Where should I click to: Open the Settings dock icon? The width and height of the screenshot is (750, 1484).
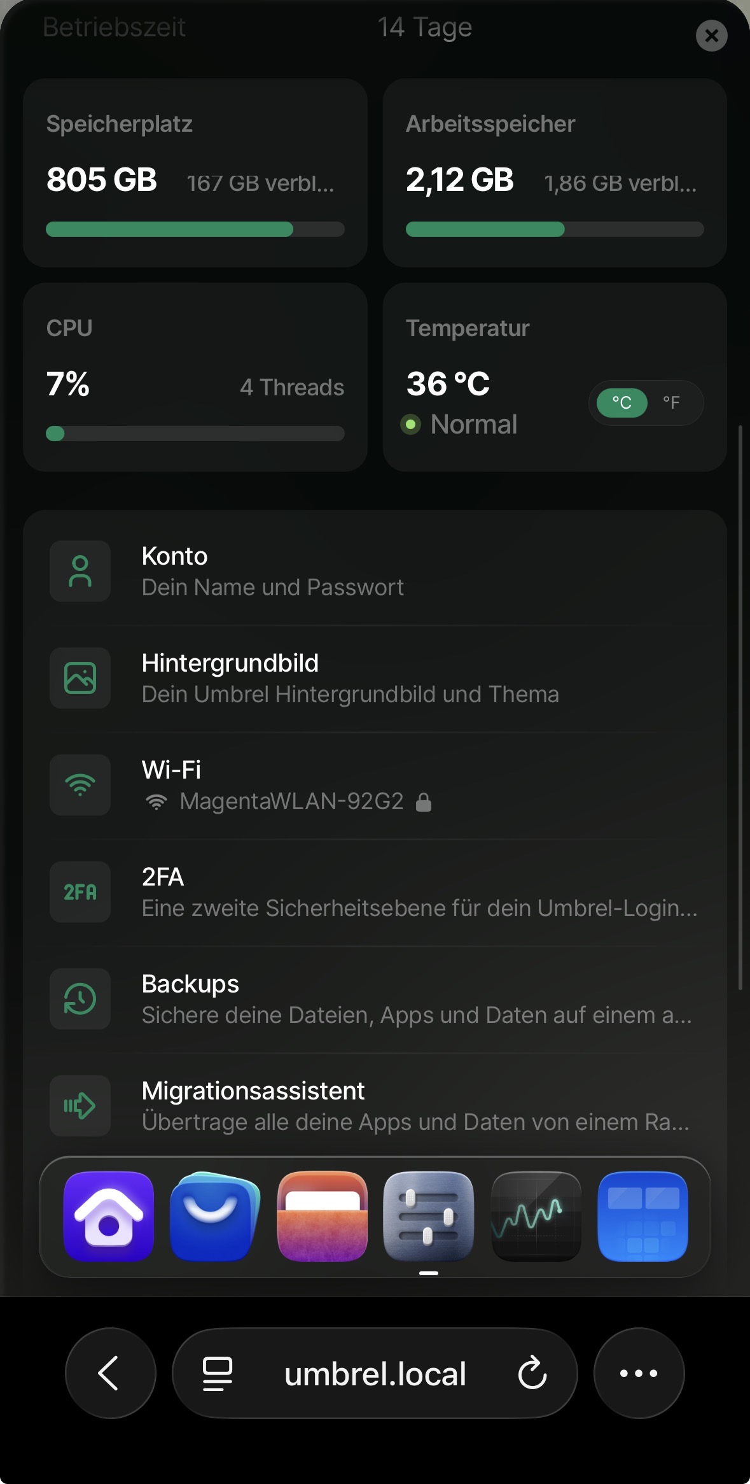click(x=429, y=1216)
